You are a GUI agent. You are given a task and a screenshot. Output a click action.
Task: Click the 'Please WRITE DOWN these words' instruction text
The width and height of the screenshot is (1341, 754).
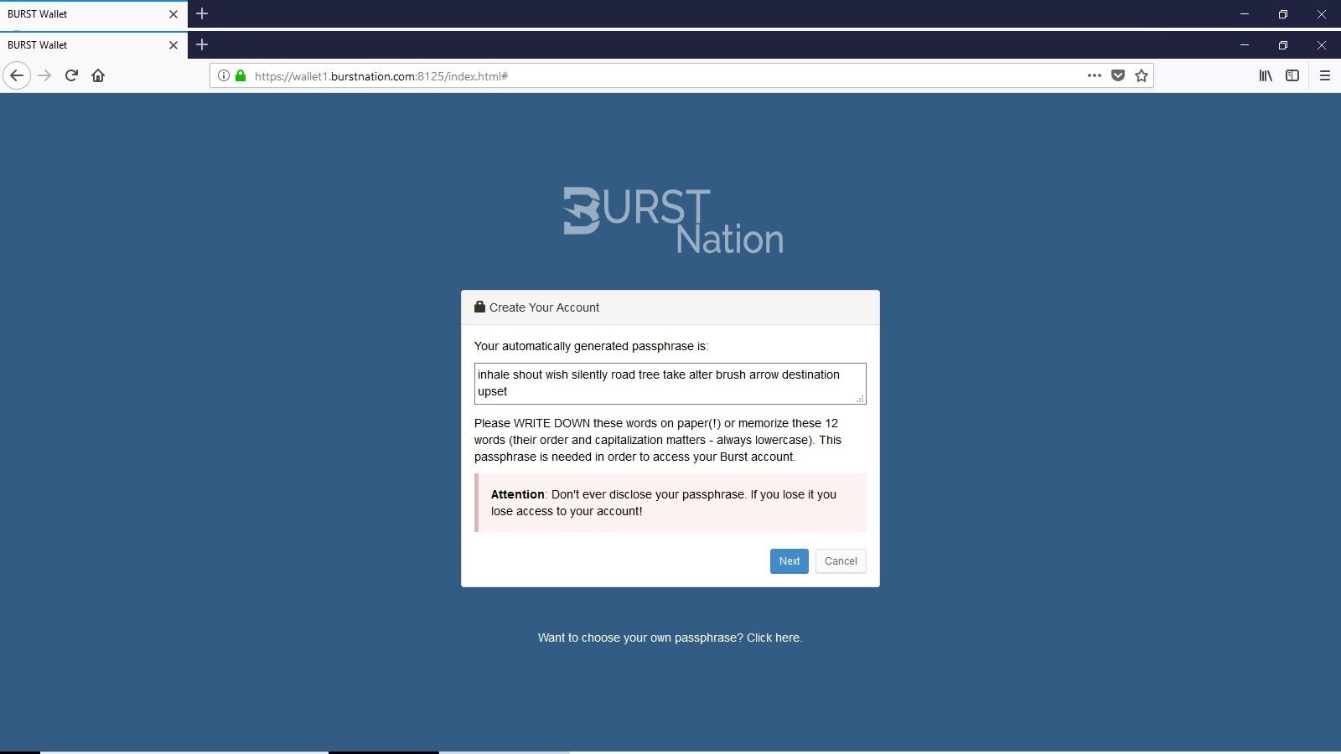pos(658,440)
